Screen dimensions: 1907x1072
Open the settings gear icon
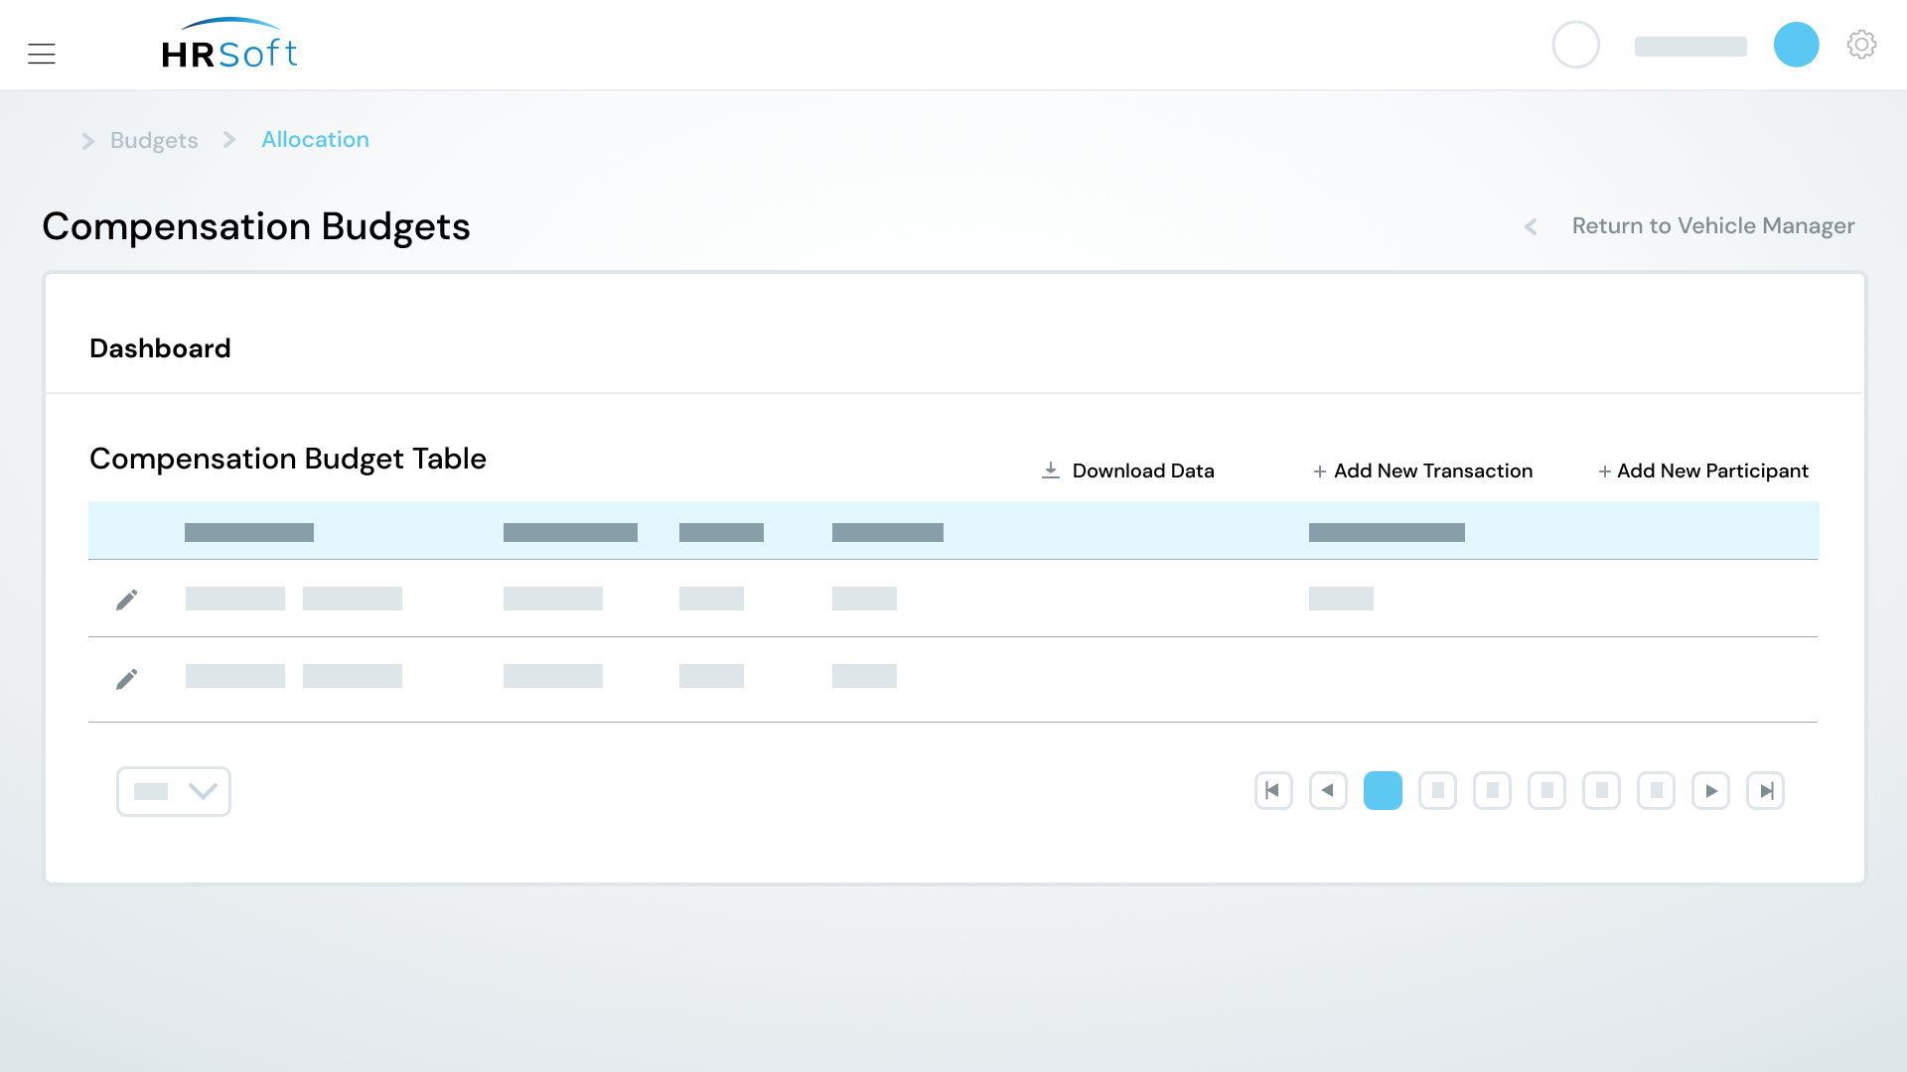(x=1861, y=45)
